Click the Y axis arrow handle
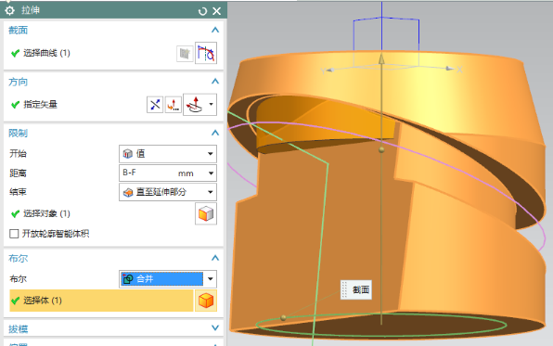 [330, 70]
